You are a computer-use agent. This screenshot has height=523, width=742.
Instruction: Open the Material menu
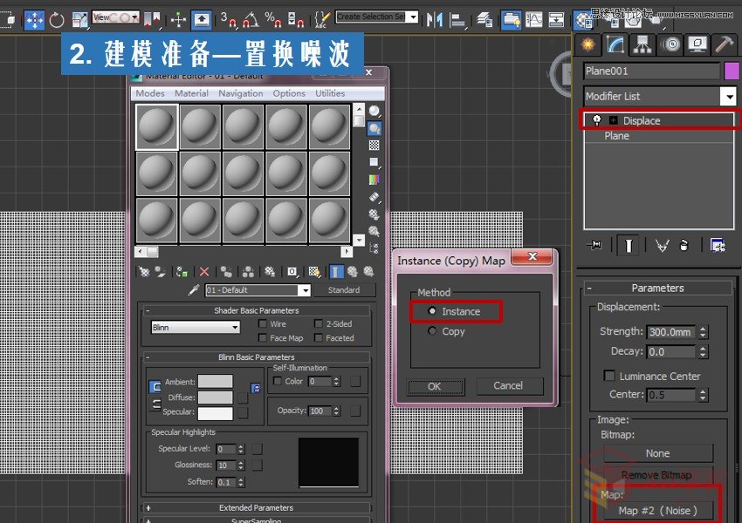[191, 93]
